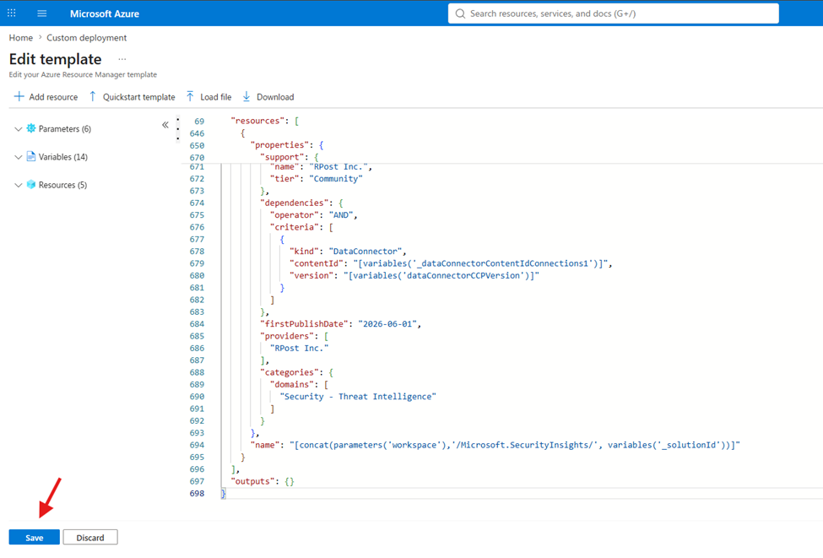Viewport: 823px width, 558px height.
Task: Go to Custom deployment breadcrumb
Action: tap(87, 38)
